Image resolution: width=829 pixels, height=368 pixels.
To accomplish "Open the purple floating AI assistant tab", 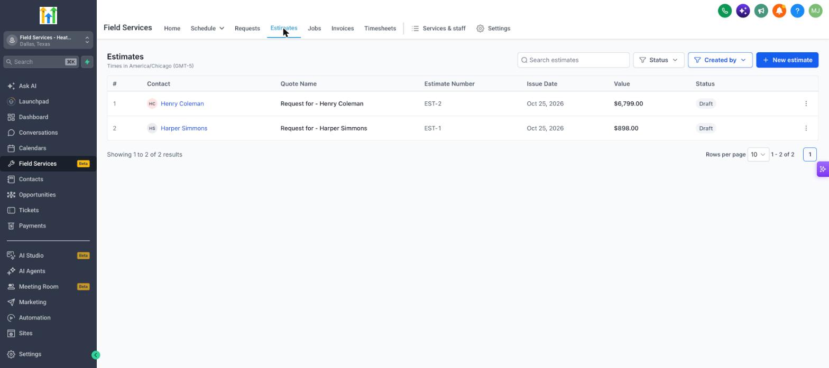I will pyautogui.click(x=823, y=169).
